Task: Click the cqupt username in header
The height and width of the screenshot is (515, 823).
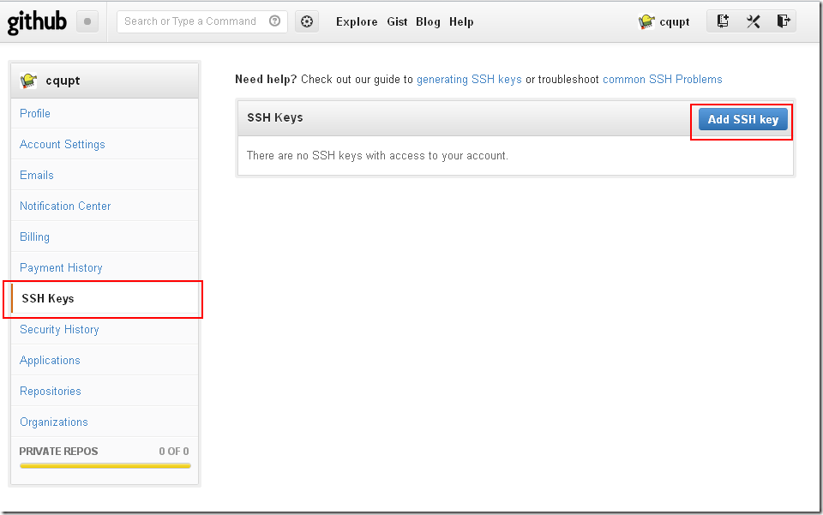Action: coord(675,22)
